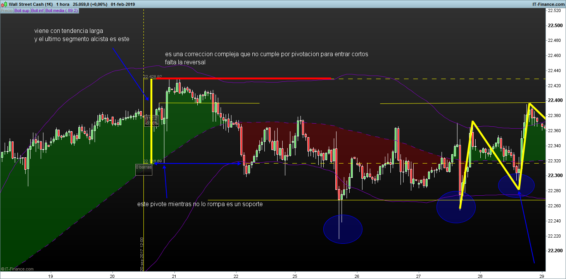The height and width of the screenshot is (279, 566).
Task: Open the IT-Finance.com link in the title bar
Action: tap(548, 4)
